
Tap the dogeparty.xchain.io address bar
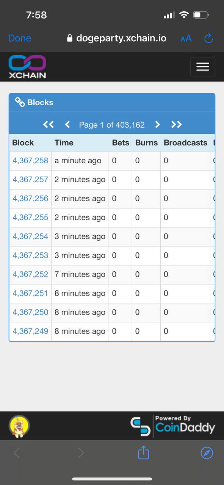116,38
